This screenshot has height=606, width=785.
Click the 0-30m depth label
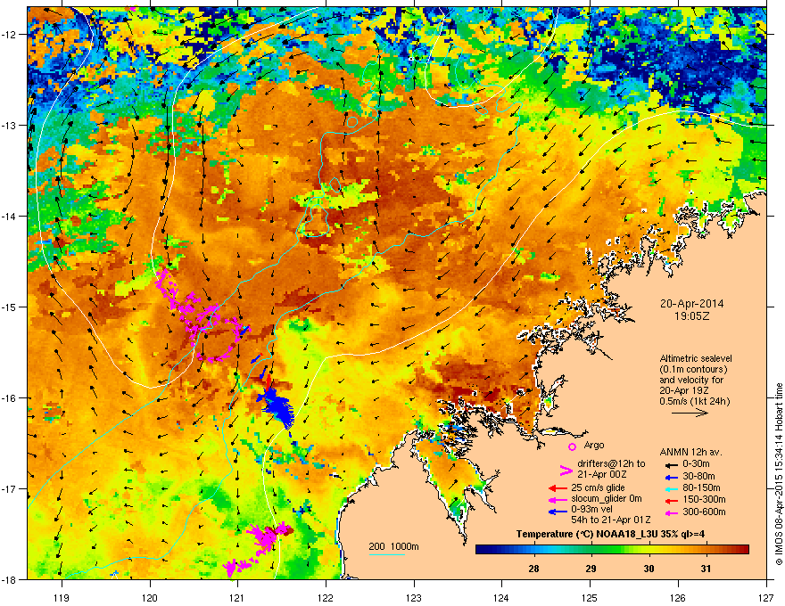click(696, 464)
